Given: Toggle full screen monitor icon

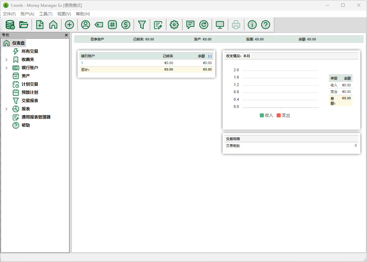Looking at the screenshot, I should (x=220, y=25).
